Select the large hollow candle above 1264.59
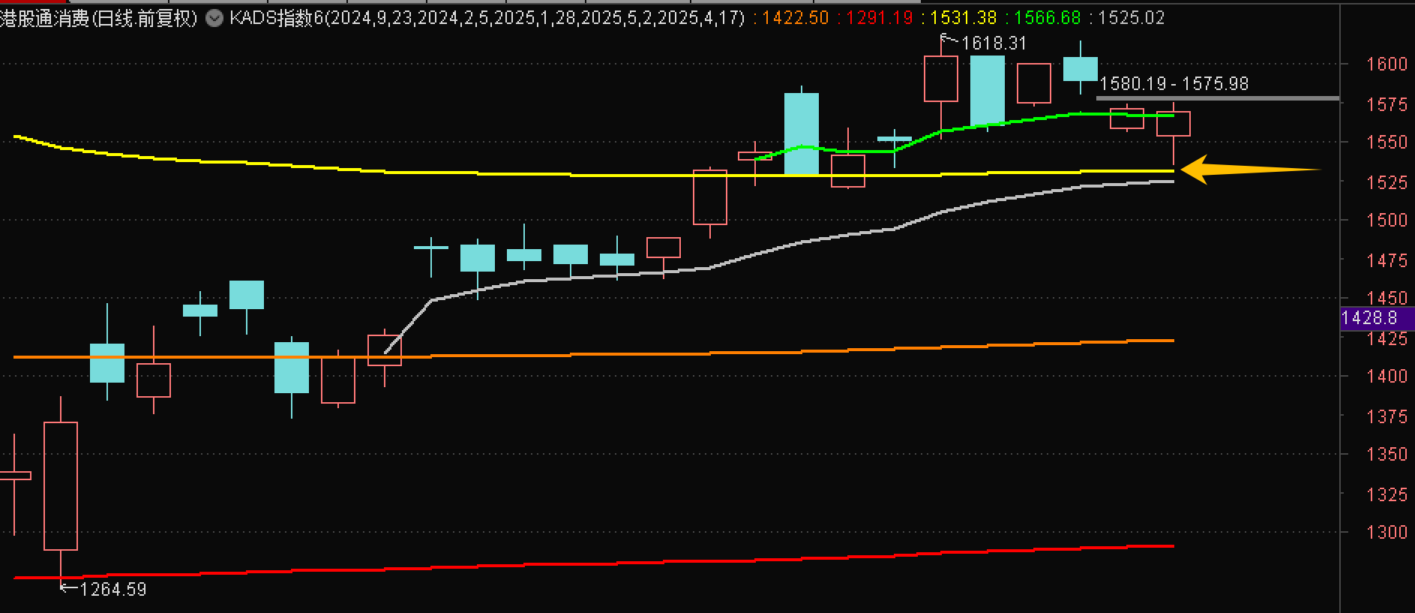 click(61, 485)
